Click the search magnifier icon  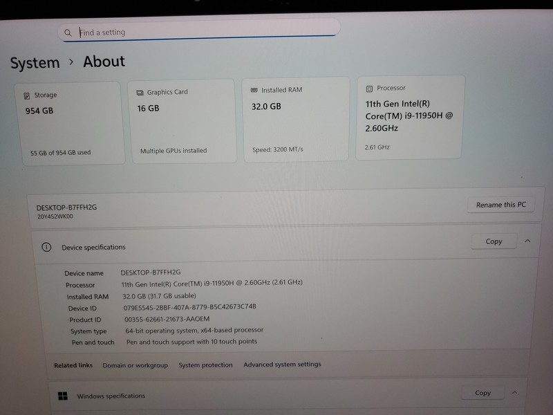click(68, 33)
